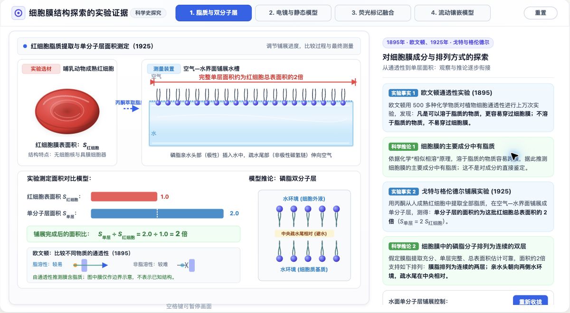The width and height of the screenshot is (570, 313).
Task: Click the 戈特与格伦德尔铺展实验 (1925) title
Action: (x=466, y=192)
